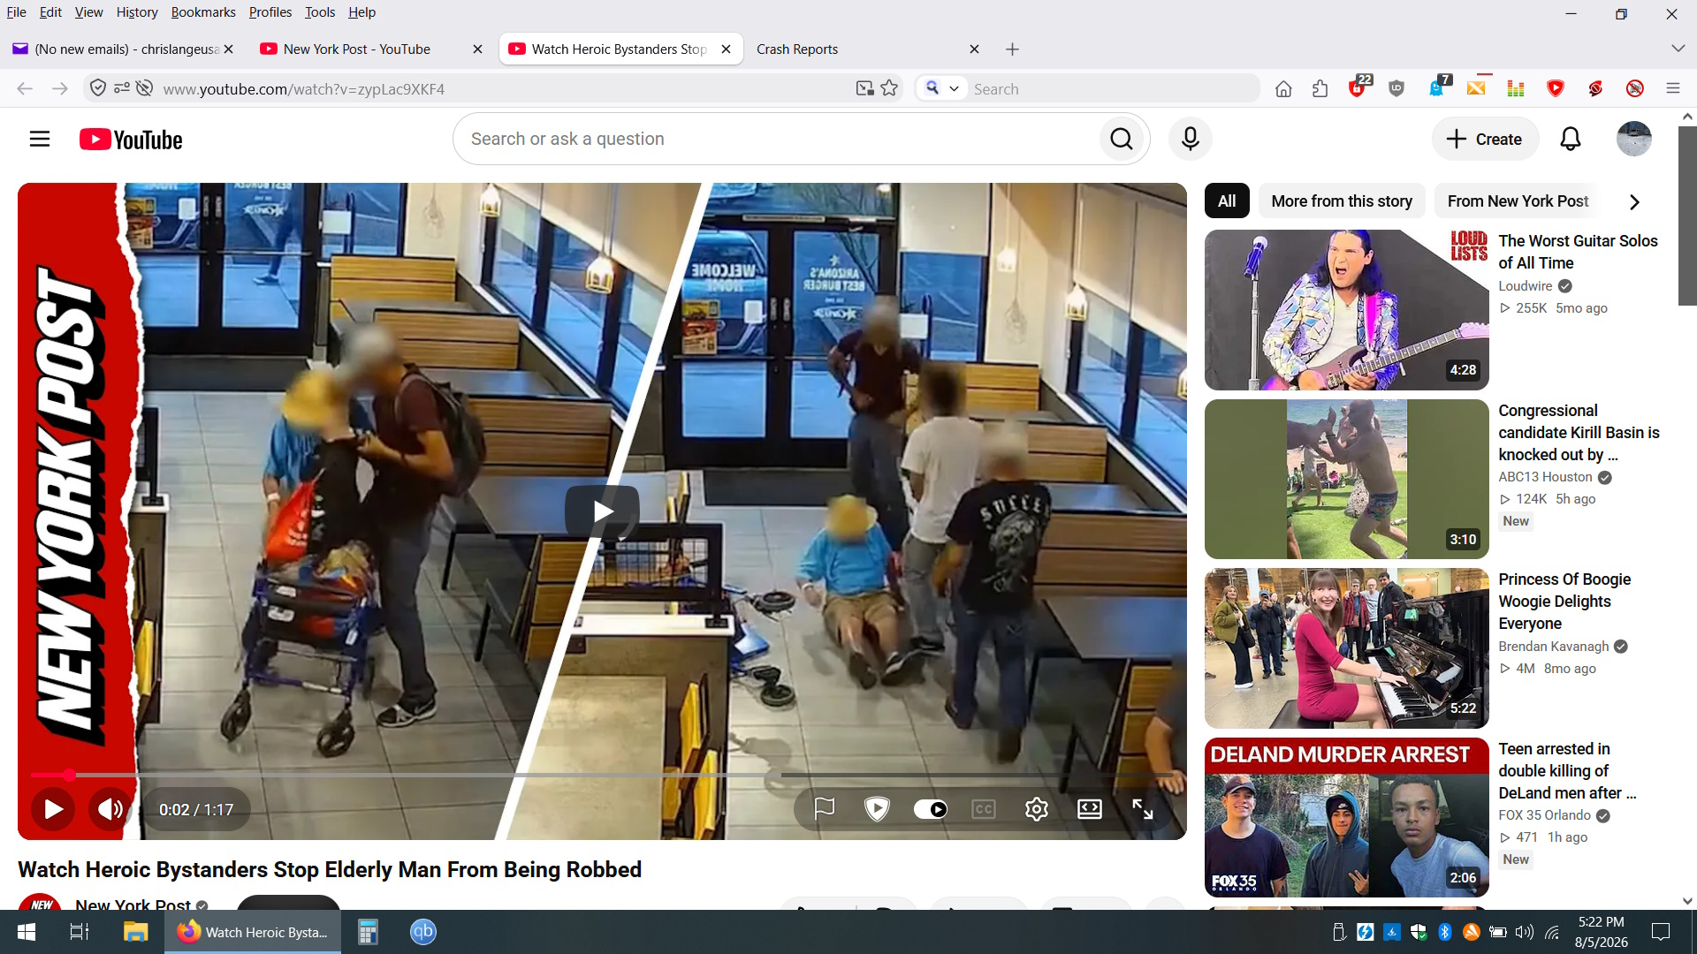Open the File menu
Viewport: 1697px width, 954px height.
tap(16, 12)
